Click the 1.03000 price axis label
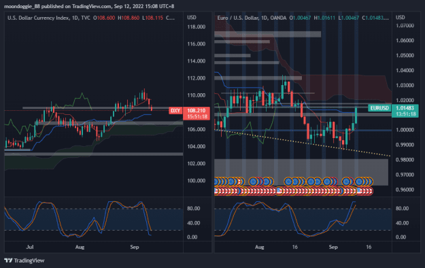Image resolution: width=425 pixels, height=268 pixels. click(405, 86)
